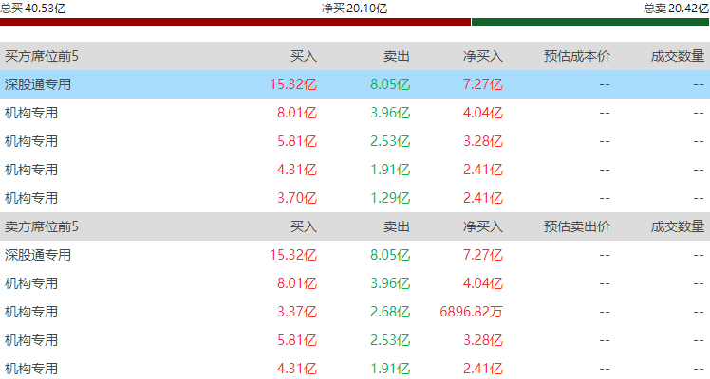Click 5.81亿 buy value in seller section
Image resolution: width=710 pixels, height=379 pixels.
tap(297, 340)
